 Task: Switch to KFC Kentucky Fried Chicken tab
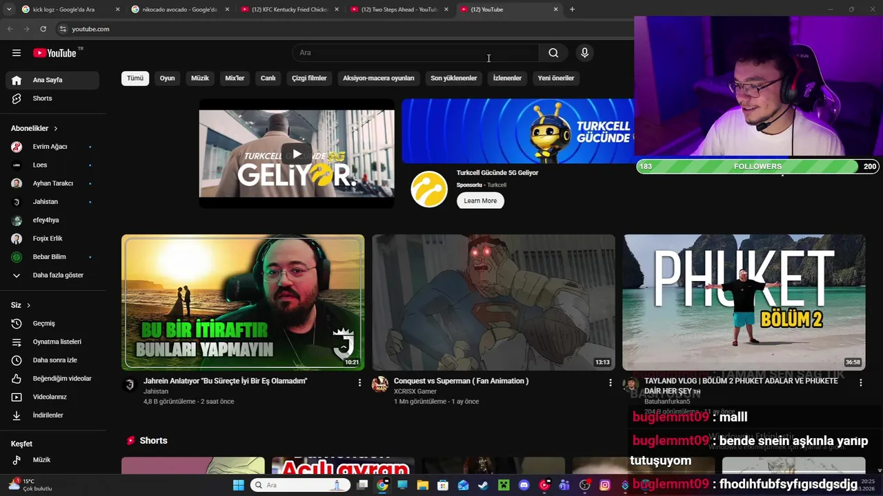[290, 10]
